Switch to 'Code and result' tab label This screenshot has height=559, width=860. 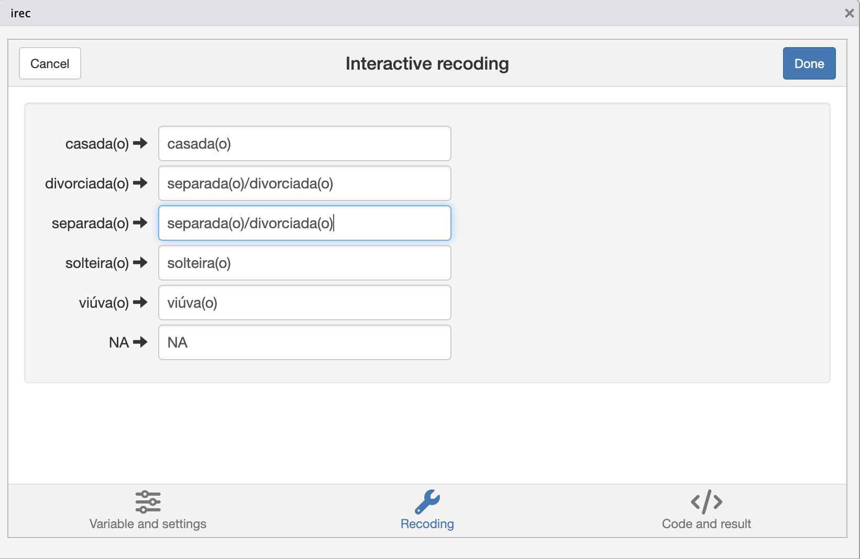tap(706, 524)
